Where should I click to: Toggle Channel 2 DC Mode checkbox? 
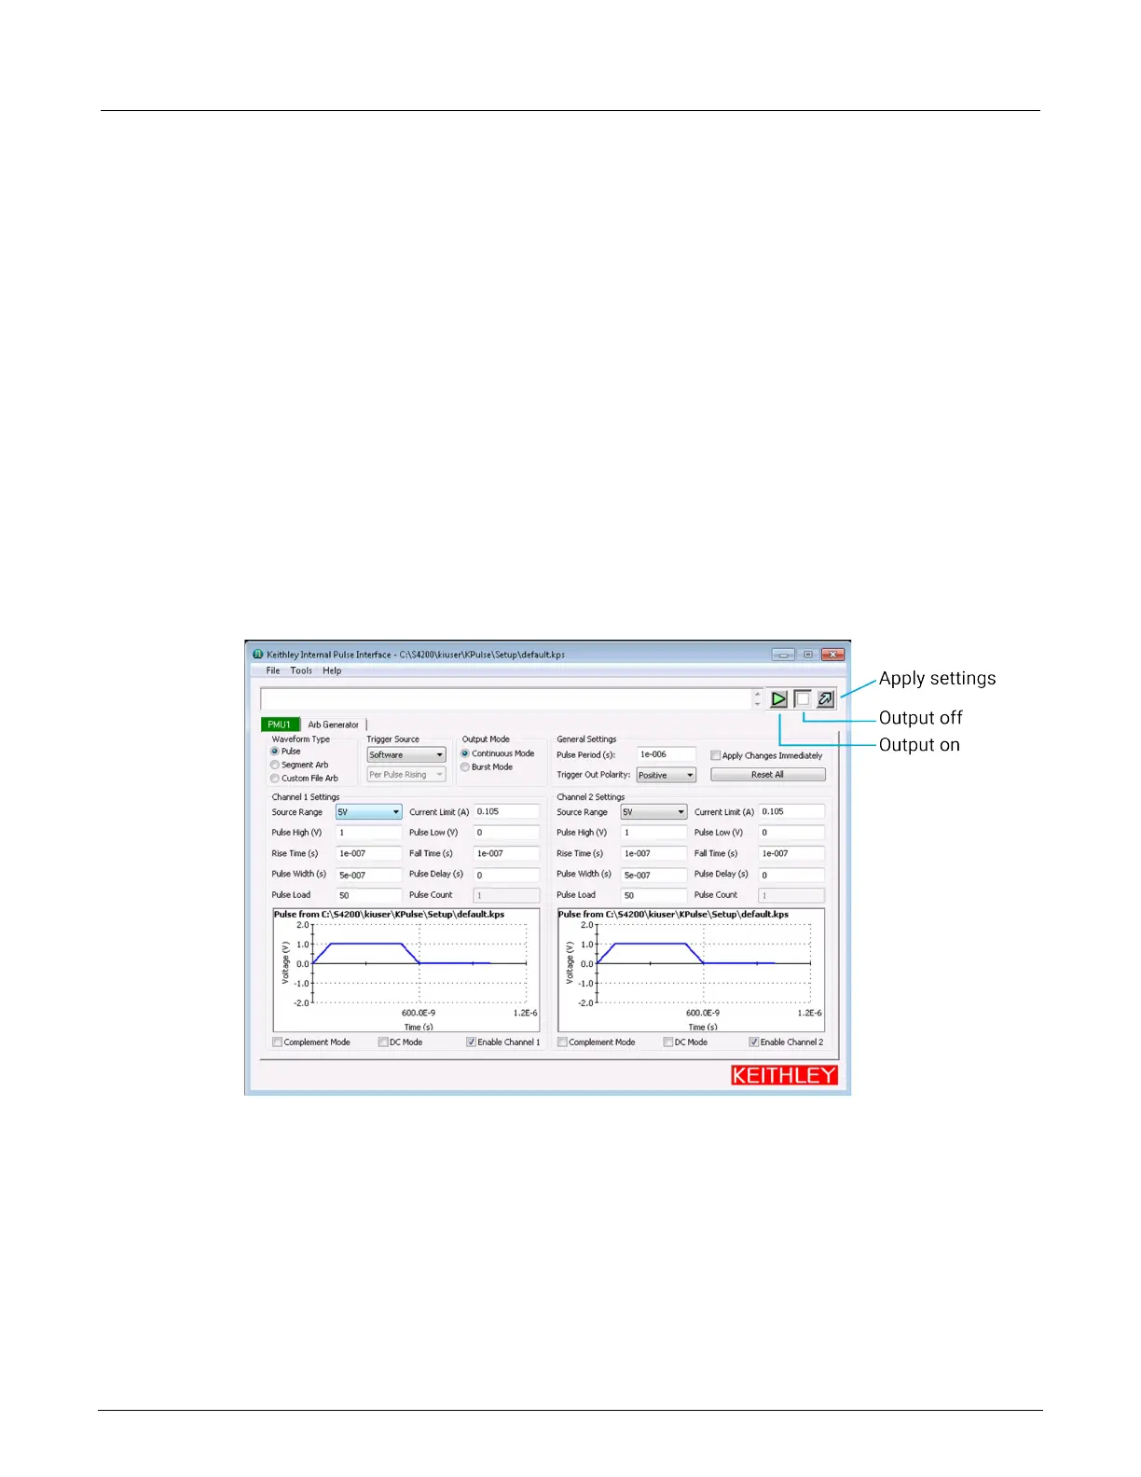(x=668, y=1042)
